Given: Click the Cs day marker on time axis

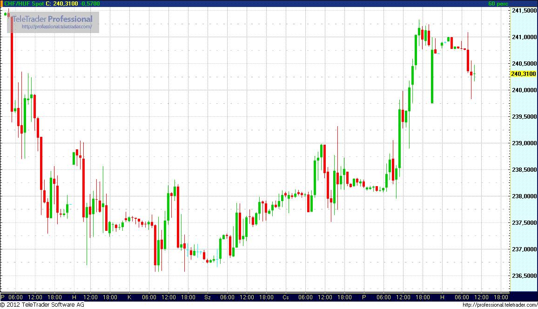Looking at the screenshot, I should pos(285,297).
